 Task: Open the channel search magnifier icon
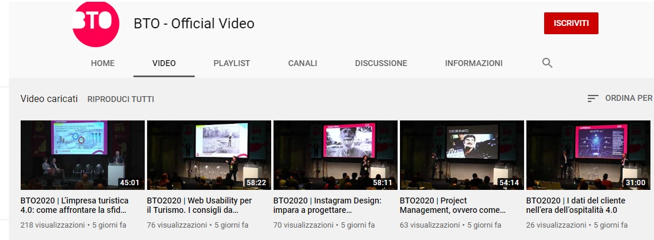coord(547,63)
